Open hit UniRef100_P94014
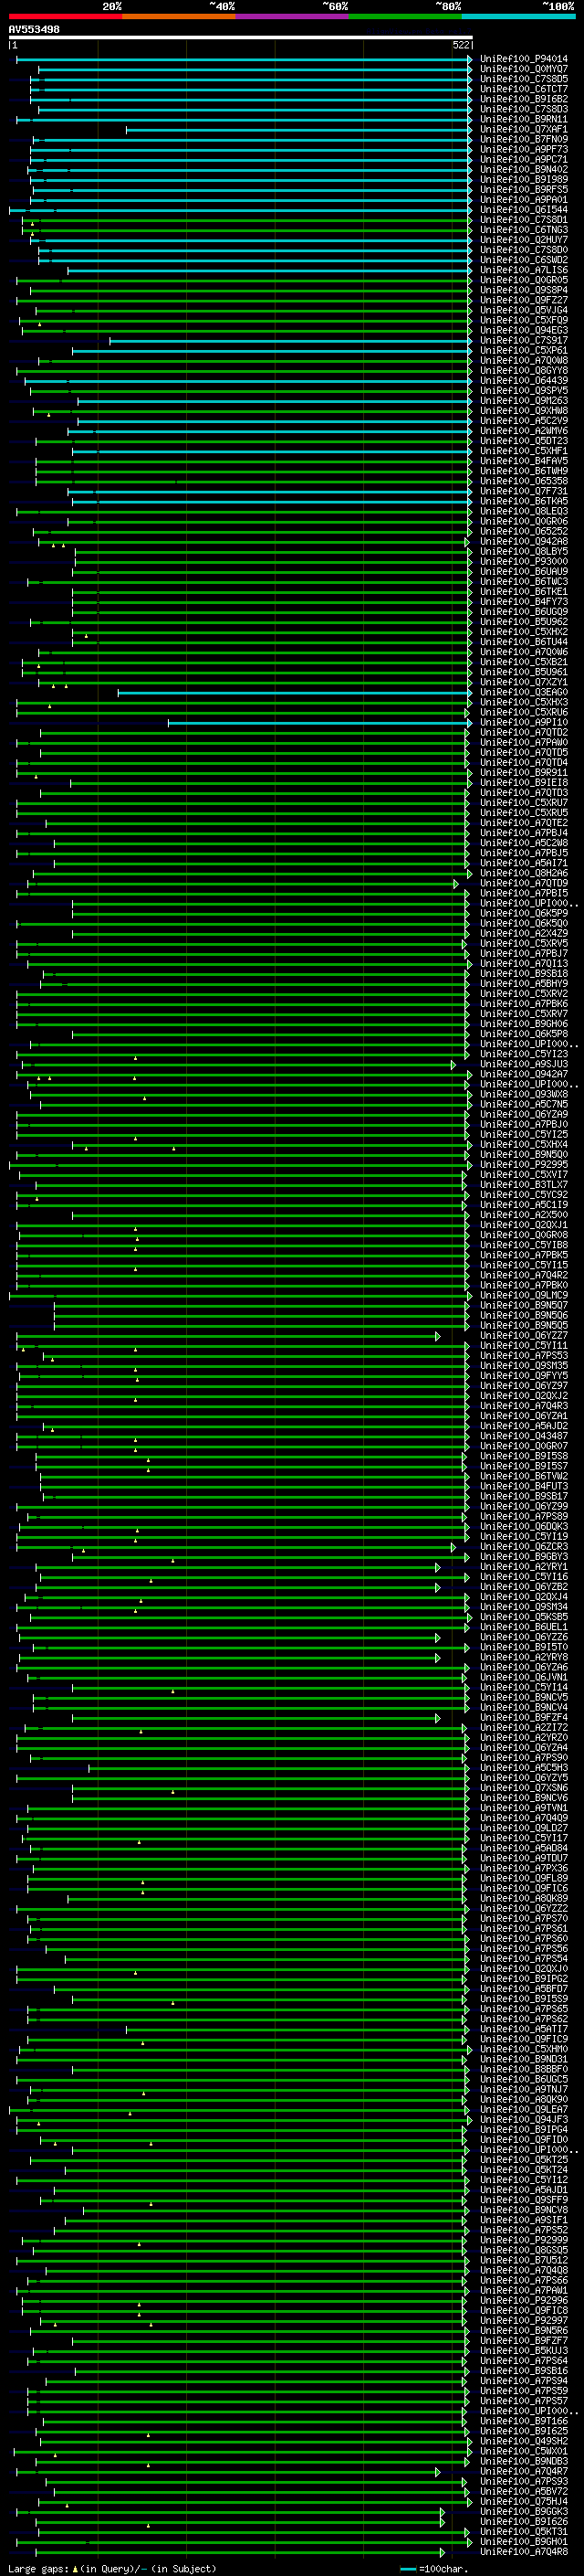This screenshot has height=2576, width=584. coord(523,59)
